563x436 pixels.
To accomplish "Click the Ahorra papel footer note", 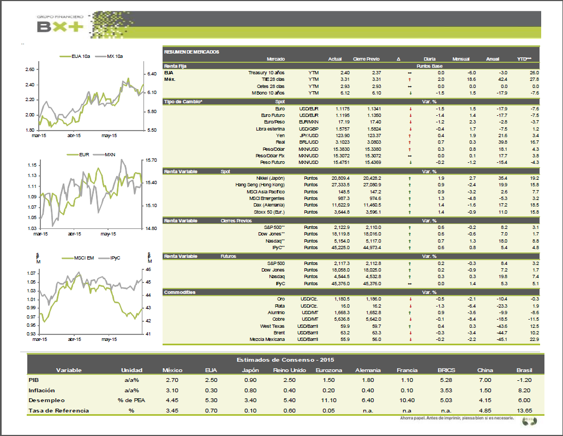I will [x=457, y=419].
